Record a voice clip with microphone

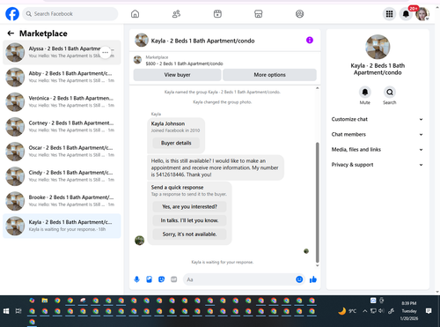click(136, 279)
